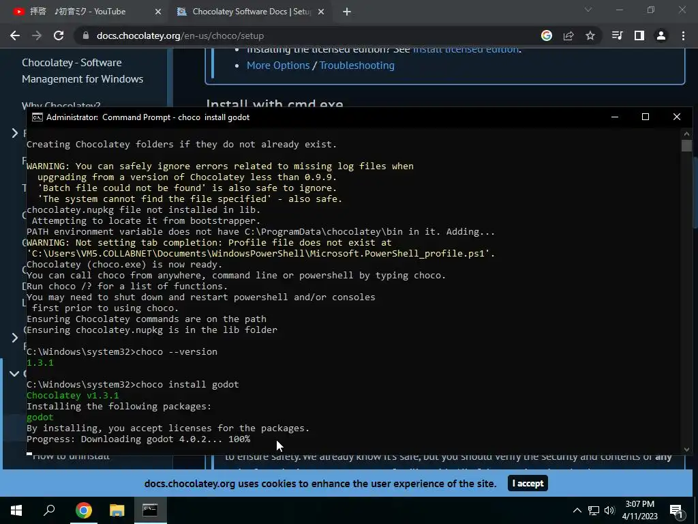Click Command Prompt scrollbar up arrow
The image size is (698, 524).
coord(686,134)
